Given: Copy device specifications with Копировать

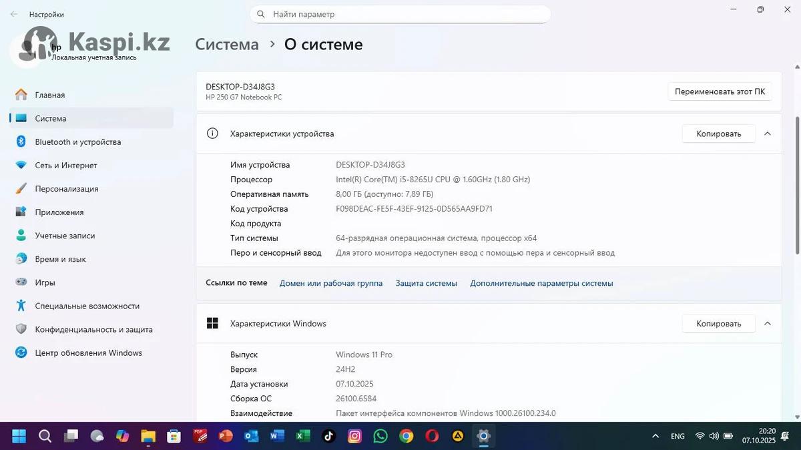Looking at the screenshot, I should tap(718, 134).
